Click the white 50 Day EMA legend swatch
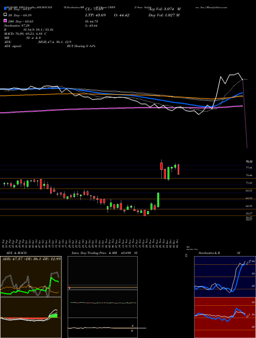 (x=5, y=15)
